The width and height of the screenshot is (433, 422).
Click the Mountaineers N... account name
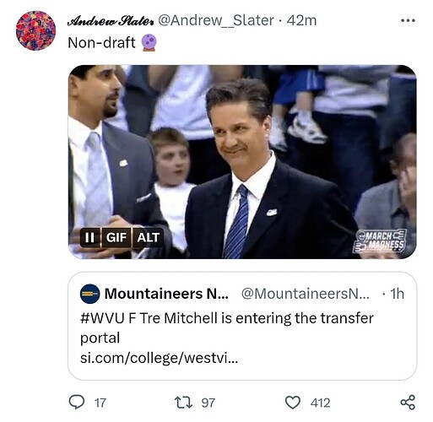click(x=166, y=294)
